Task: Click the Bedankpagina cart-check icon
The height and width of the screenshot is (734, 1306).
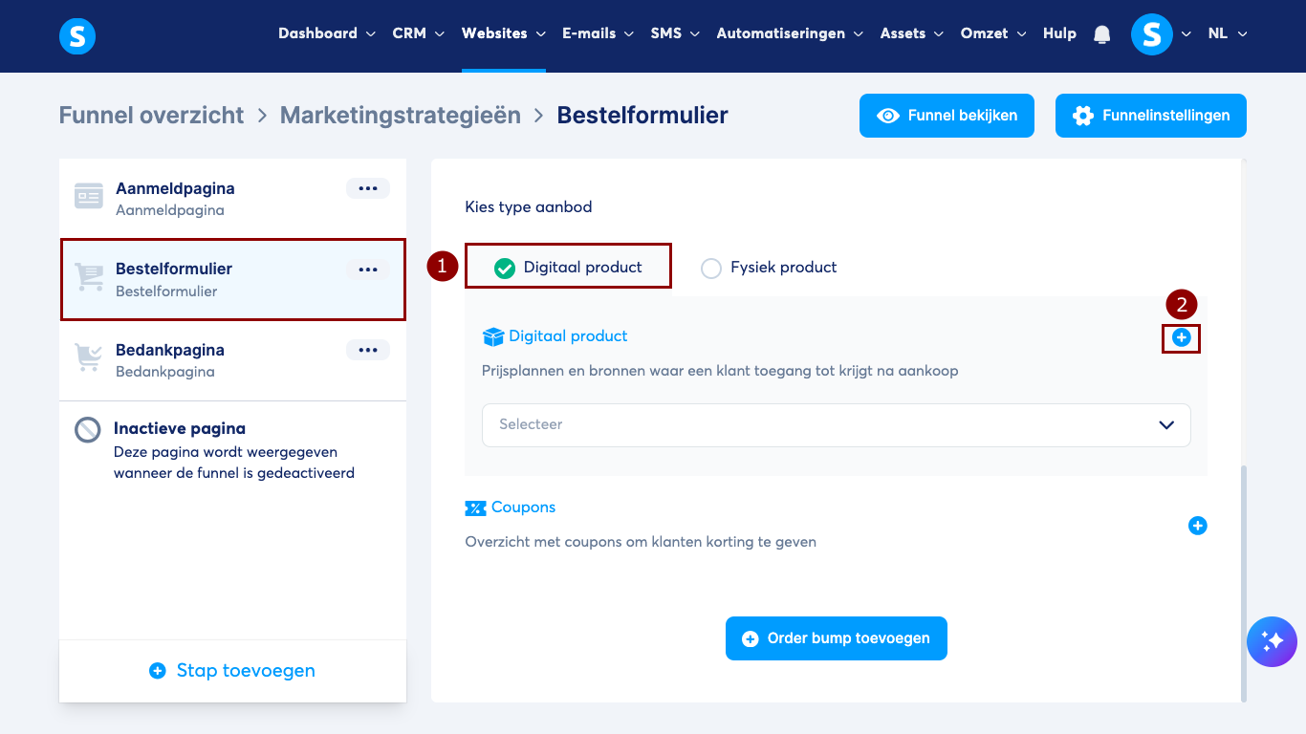Action: (89, 358)
